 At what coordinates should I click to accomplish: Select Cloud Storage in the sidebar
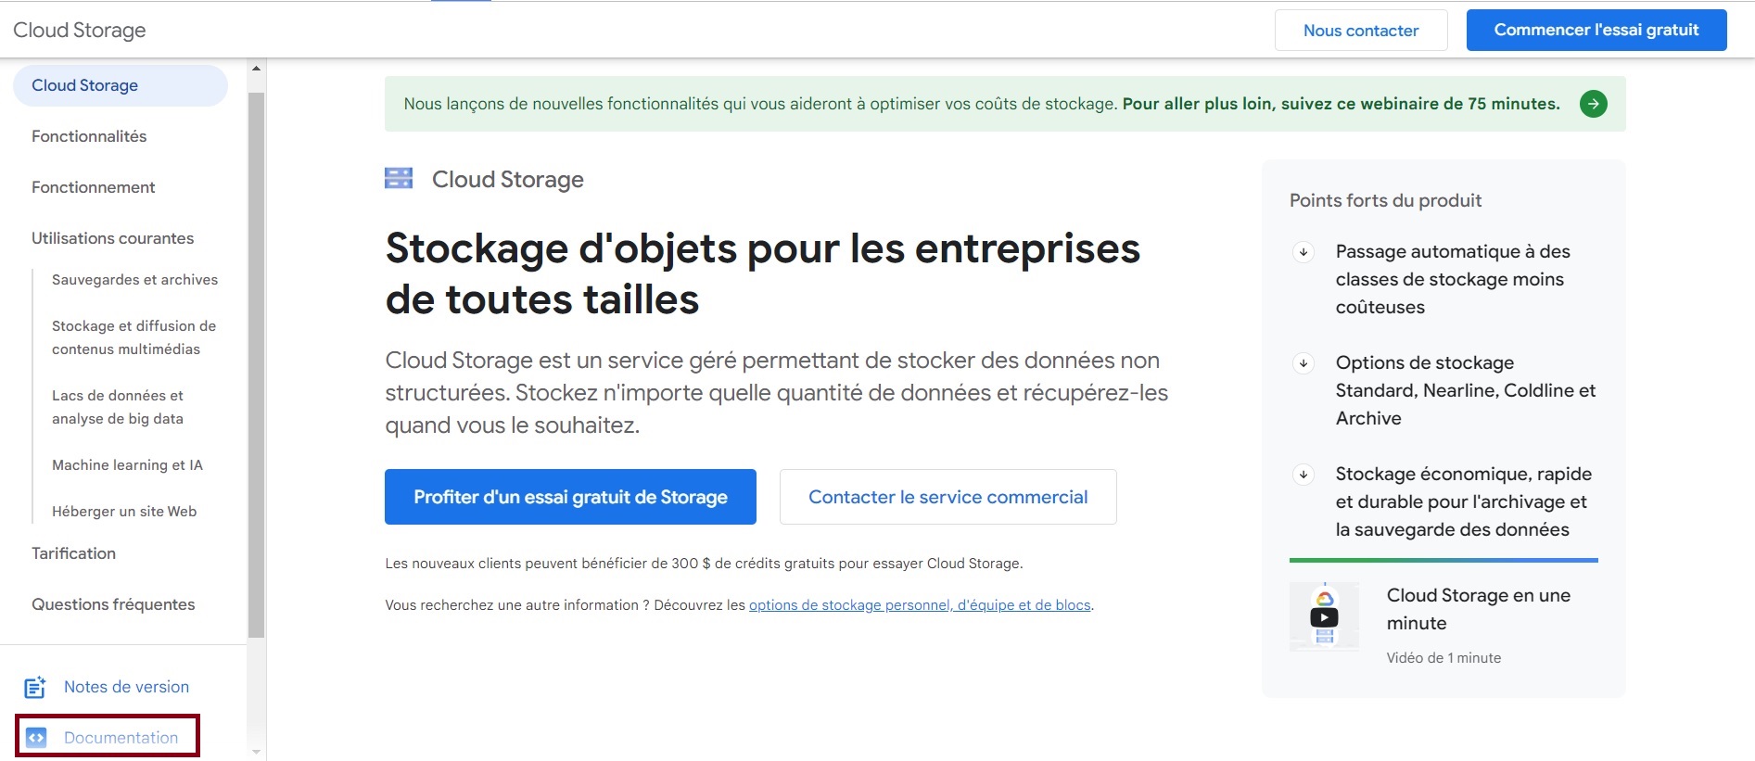[x=121, y=85]
